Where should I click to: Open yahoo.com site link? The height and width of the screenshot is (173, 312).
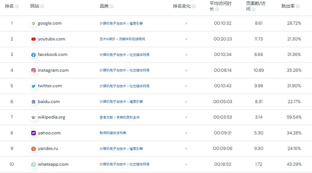[49, 133]
